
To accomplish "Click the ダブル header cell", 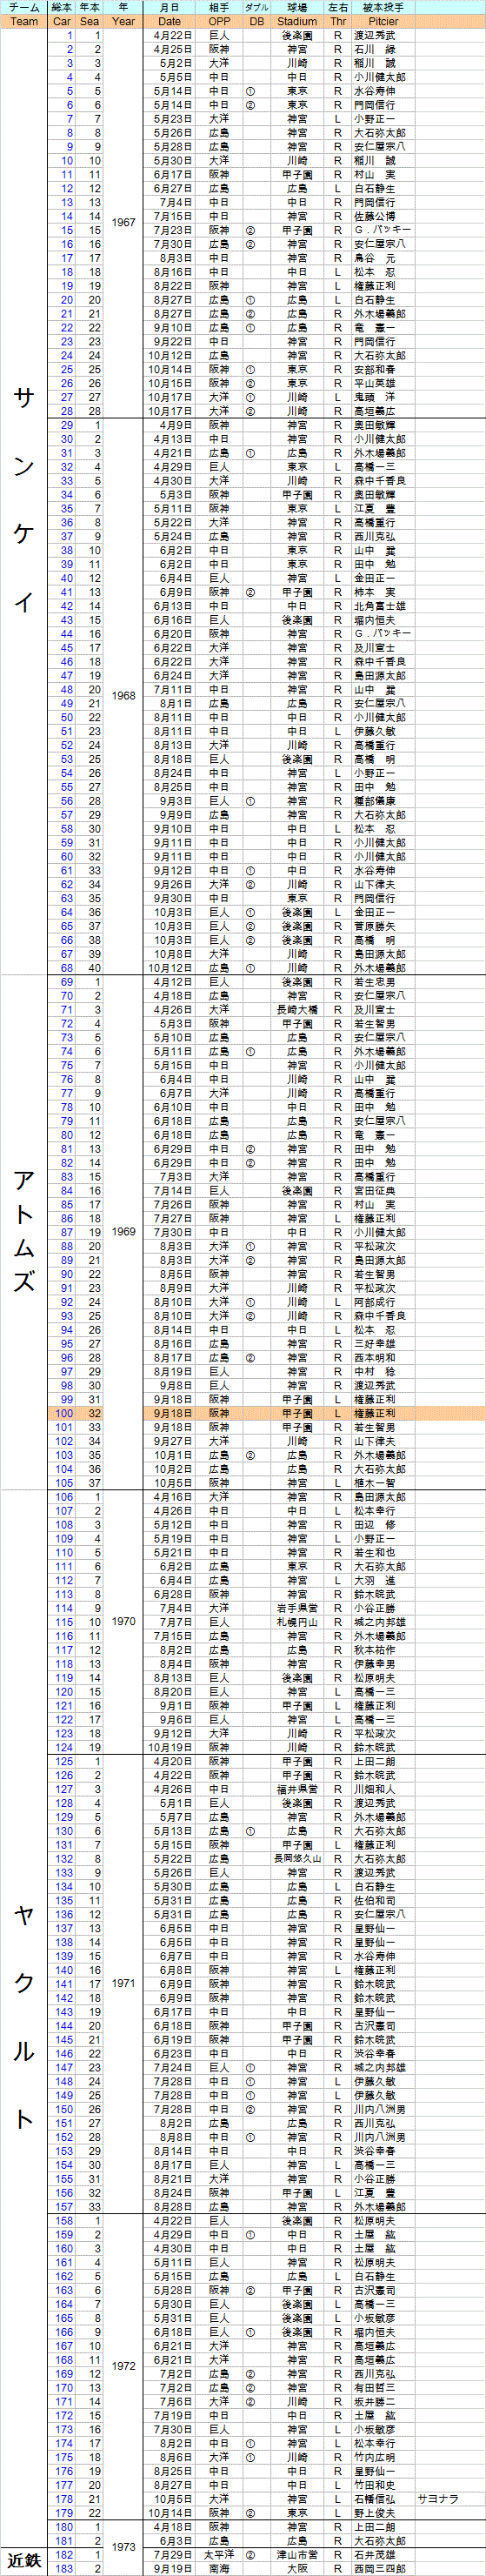I will point(257,7).
